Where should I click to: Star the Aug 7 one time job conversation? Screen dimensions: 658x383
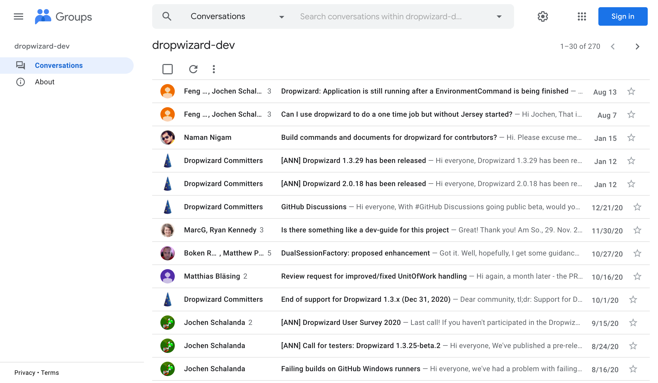coord(631,114)
